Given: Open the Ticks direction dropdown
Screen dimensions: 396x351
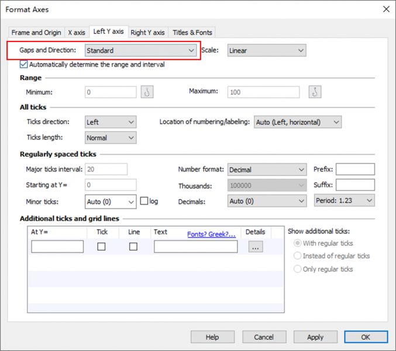Looking at the screenshot, I should coord(111,122).
